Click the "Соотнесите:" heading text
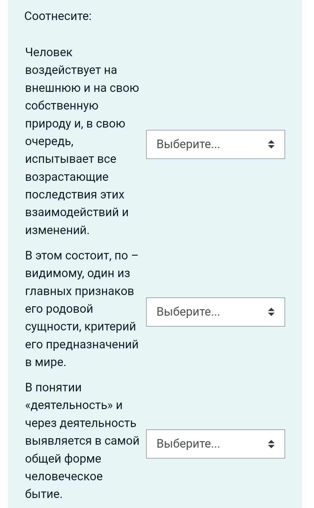 tap(58, 16)
